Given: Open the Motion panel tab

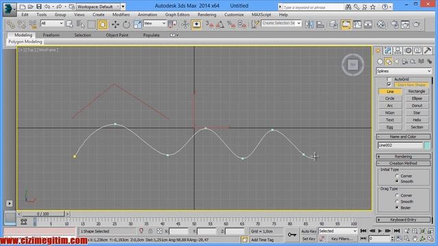Looking at the screenshot, I should [x=408, y=51].
